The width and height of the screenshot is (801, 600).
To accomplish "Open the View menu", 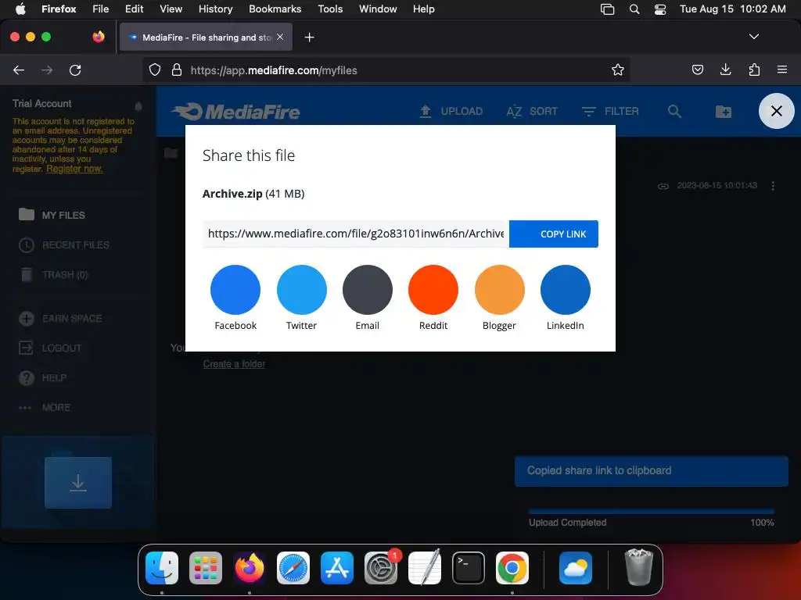I will (171, 9).
